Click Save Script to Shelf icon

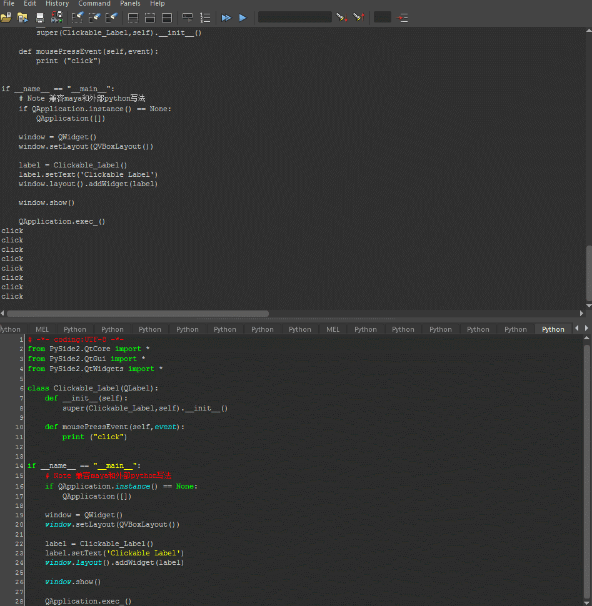click(x=56, y=17)
